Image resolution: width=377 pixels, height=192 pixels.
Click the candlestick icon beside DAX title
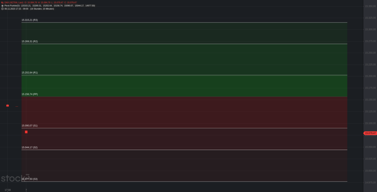[2, 3]
